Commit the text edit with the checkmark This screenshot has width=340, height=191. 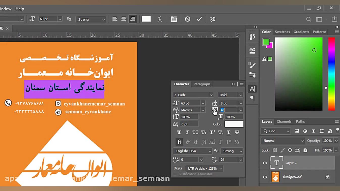tap(199, 19)
